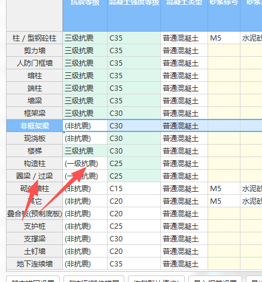The height and width of the screenshot is (282, 262).
Task: Click C25 cell in 圈梁 / 过梁 row
Action: (x=134, y=176)
